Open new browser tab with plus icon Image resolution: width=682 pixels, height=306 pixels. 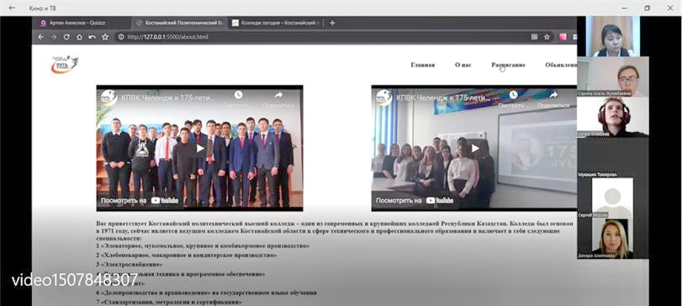point(332,23)
